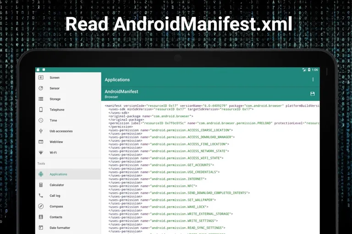Click the android.permission.NFC line
The height and width of the screenshot is (234, 352).
point(153,186)
